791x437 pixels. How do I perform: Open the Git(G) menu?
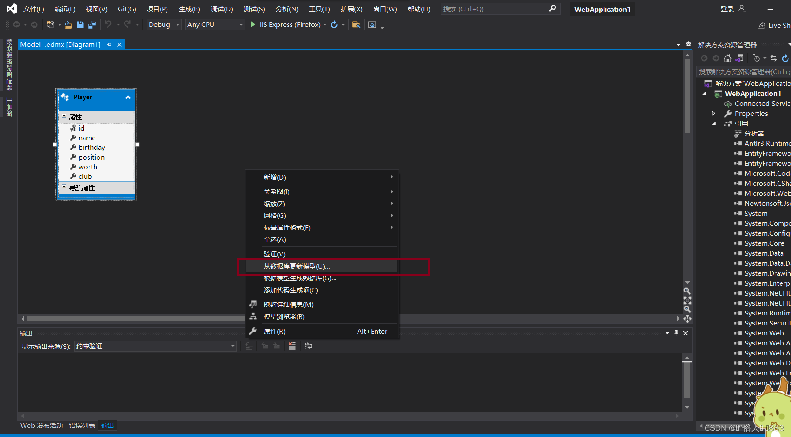pos(127,9)
